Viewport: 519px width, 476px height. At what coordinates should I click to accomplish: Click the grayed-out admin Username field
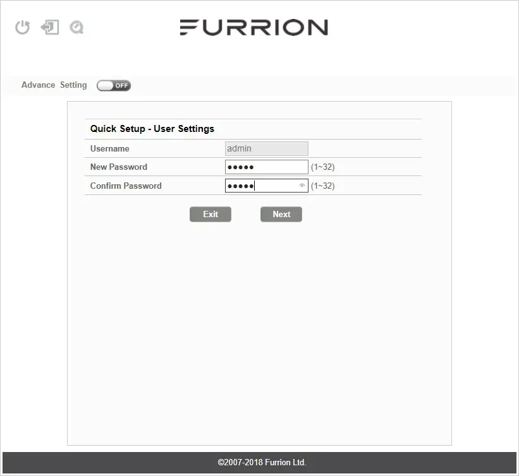tap(266, 148)
